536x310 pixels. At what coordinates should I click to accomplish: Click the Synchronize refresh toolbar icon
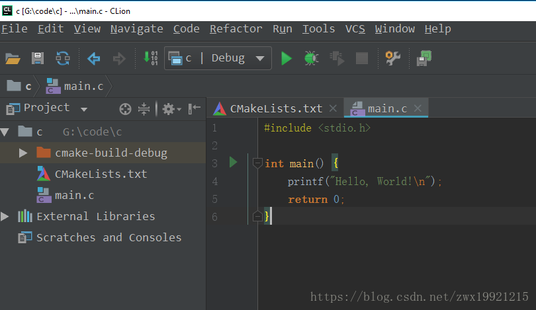click(63, 58)
